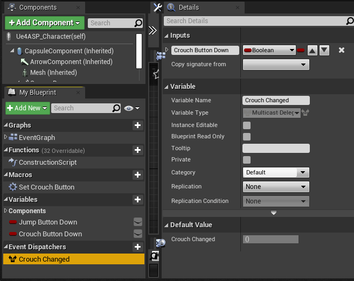Click the Variable Name text field
This screenshot has width=354, height=281.
point(276,100)
